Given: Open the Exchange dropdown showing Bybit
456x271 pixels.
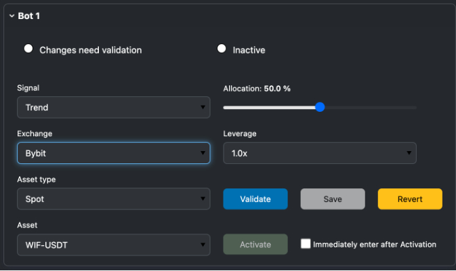Looking at the screenshot, I should click(x=113, y=153).
